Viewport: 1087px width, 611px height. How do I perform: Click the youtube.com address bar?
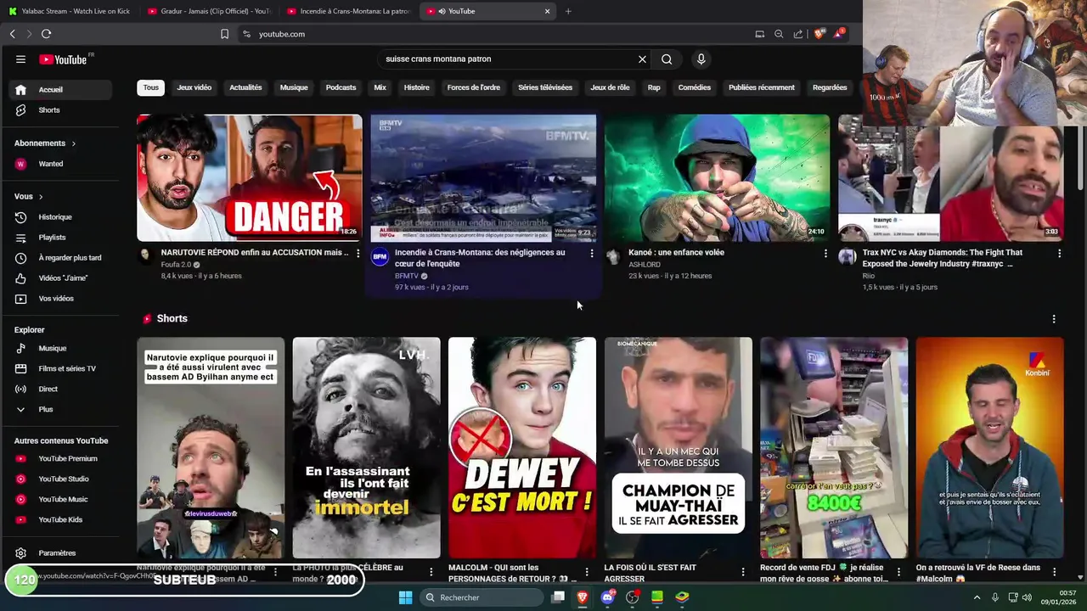[493, 34]
